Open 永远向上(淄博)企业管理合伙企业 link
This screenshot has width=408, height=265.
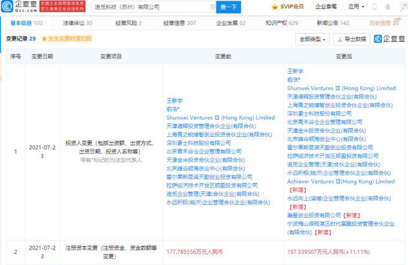tap(339, 198)
